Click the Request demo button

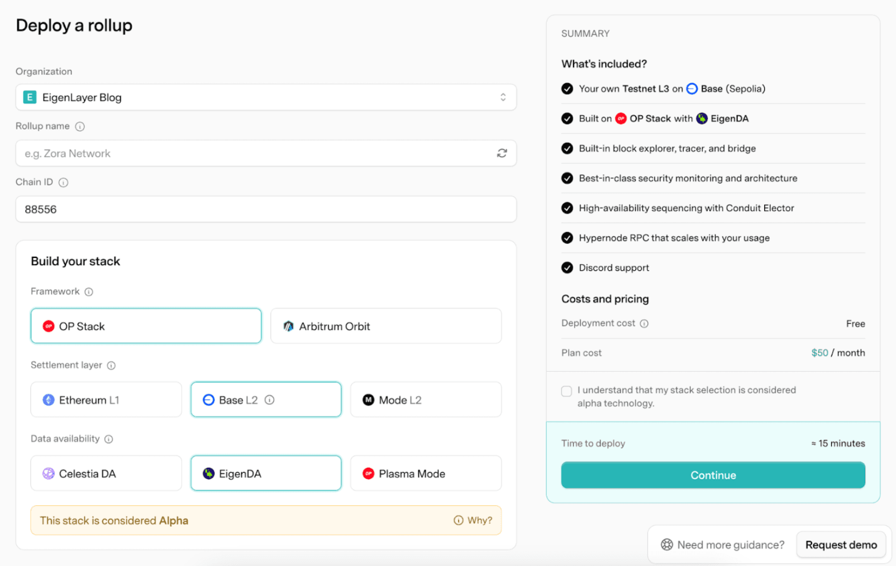(841, 545)
